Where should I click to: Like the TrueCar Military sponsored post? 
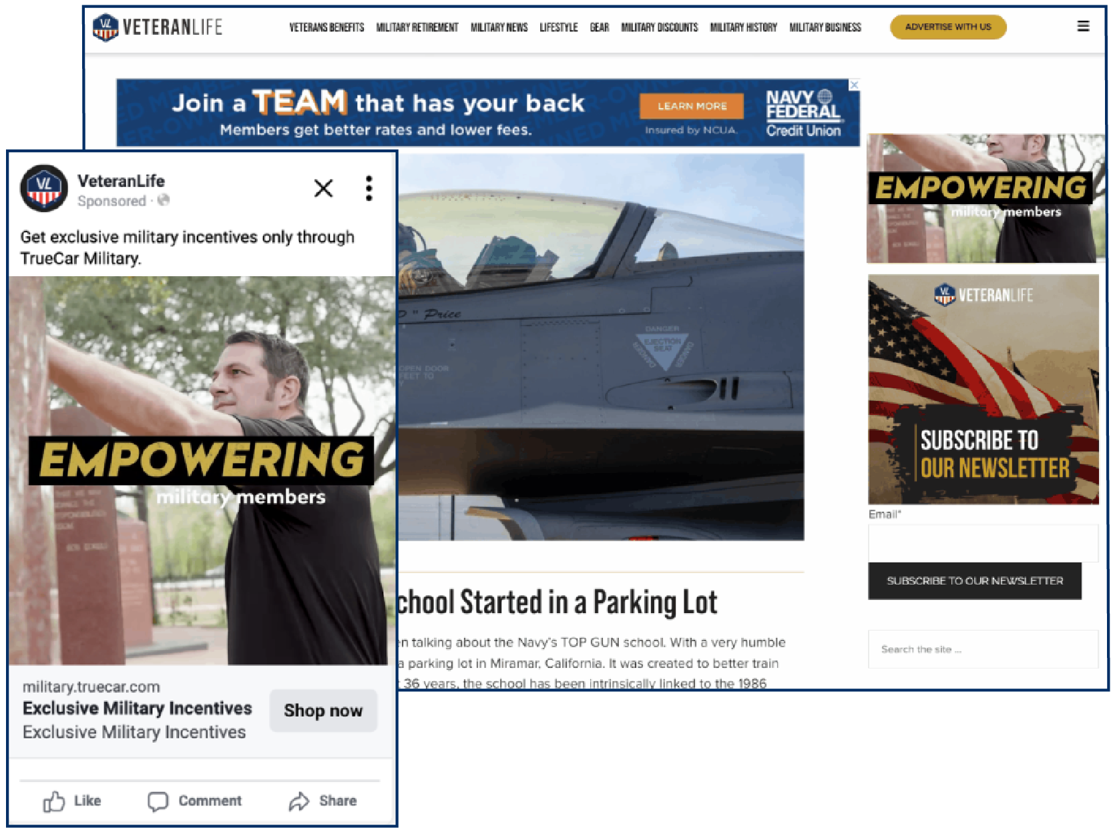tap(72, 801)
